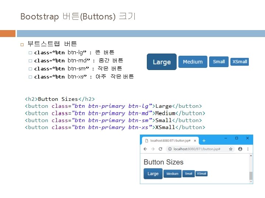Open the profile account icon
Image resolution: width=265 pixels, height=198 pixels.
[x=240, y=149]
